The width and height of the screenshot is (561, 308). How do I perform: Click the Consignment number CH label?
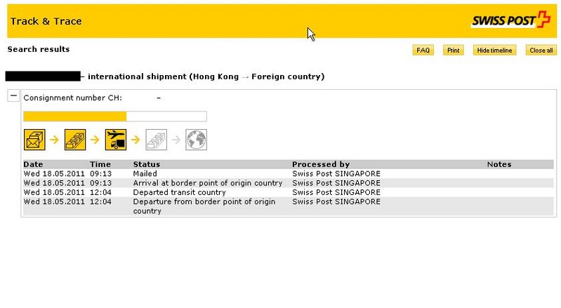(x=72, y=98)
